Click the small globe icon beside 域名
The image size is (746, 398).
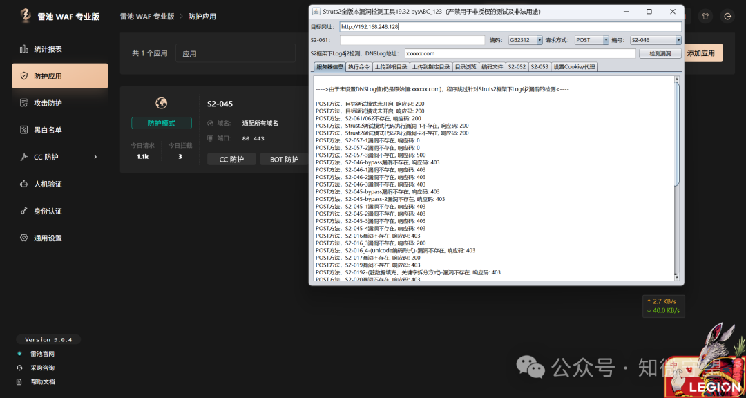pos(211,123)
